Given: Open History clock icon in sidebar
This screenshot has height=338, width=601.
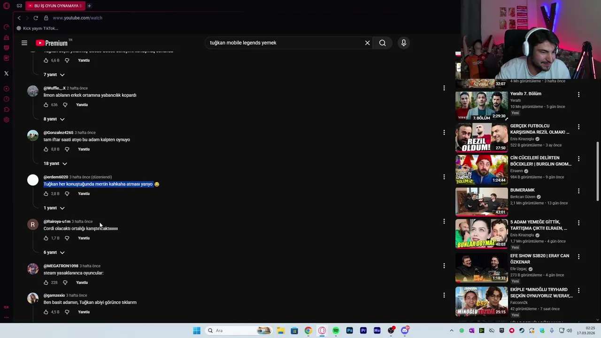Looking at the screenshot, I should pos(7,99).
